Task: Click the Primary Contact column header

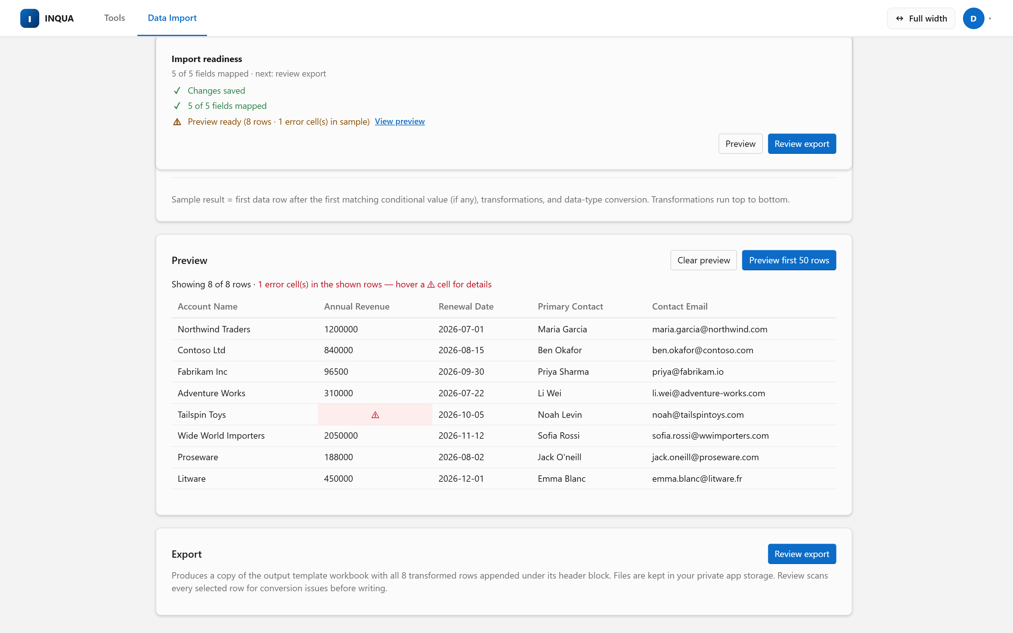Action: [x=570, y=306]
